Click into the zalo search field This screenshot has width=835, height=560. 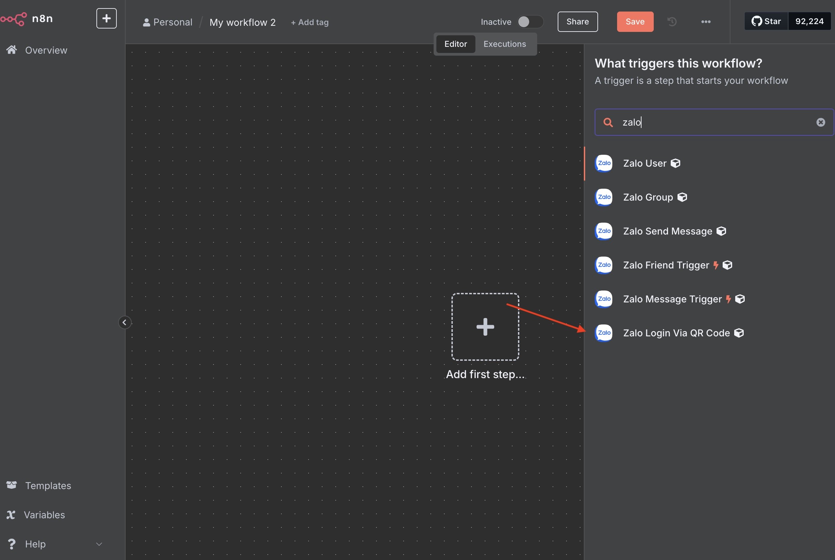pyautogui.click(x=714, y=122)
